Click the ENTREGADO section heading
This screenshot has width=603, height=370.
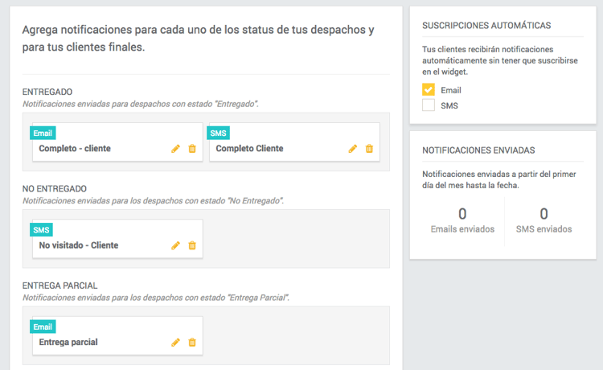pyautogui.click(x=48, y=92)
